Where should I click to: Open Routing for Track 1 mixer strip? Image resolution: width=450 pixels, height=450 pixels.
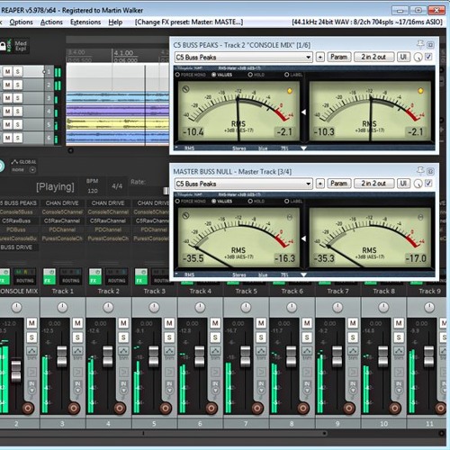[x=71, y=276]
